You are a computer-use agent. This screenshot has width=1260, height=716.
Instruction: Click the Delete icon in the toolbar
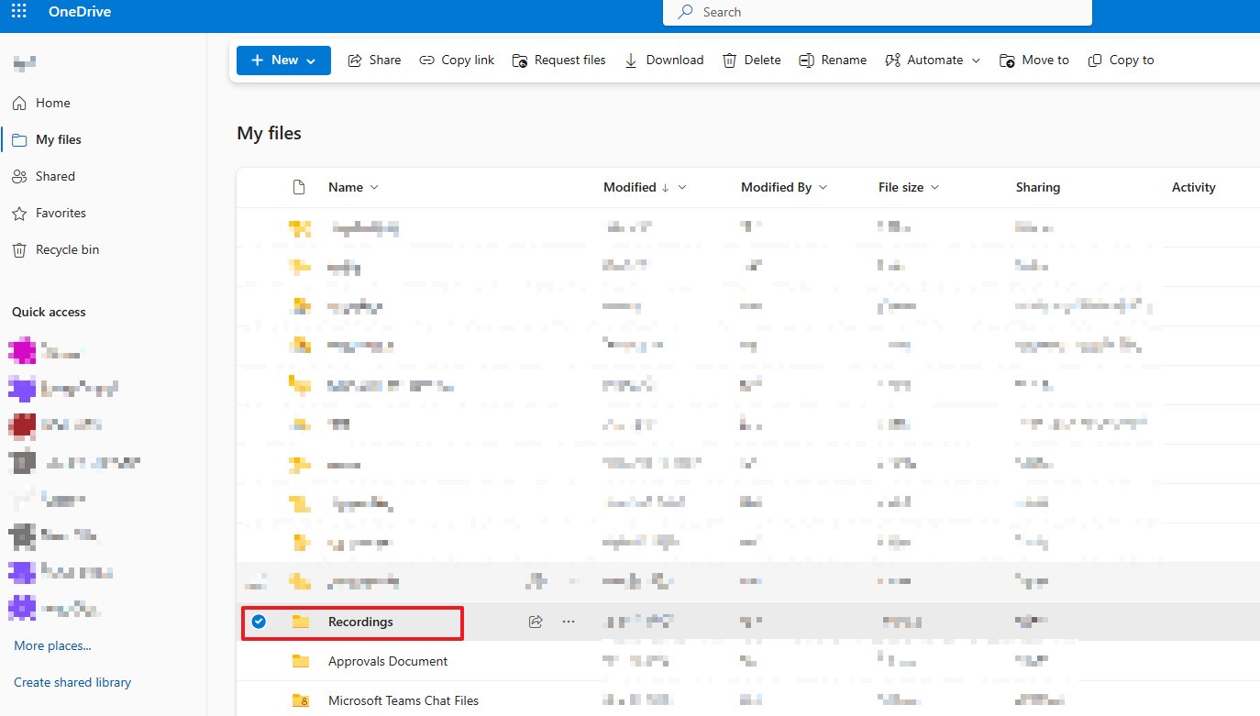coord(729,60)
